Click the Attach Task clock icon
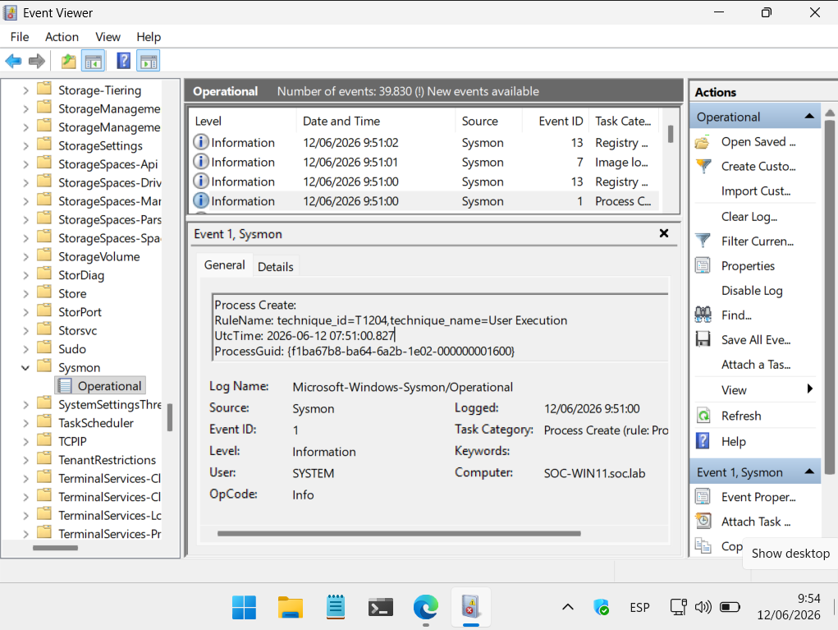Image resolution: width=838 pixels, height=630 pixels. 703,521
